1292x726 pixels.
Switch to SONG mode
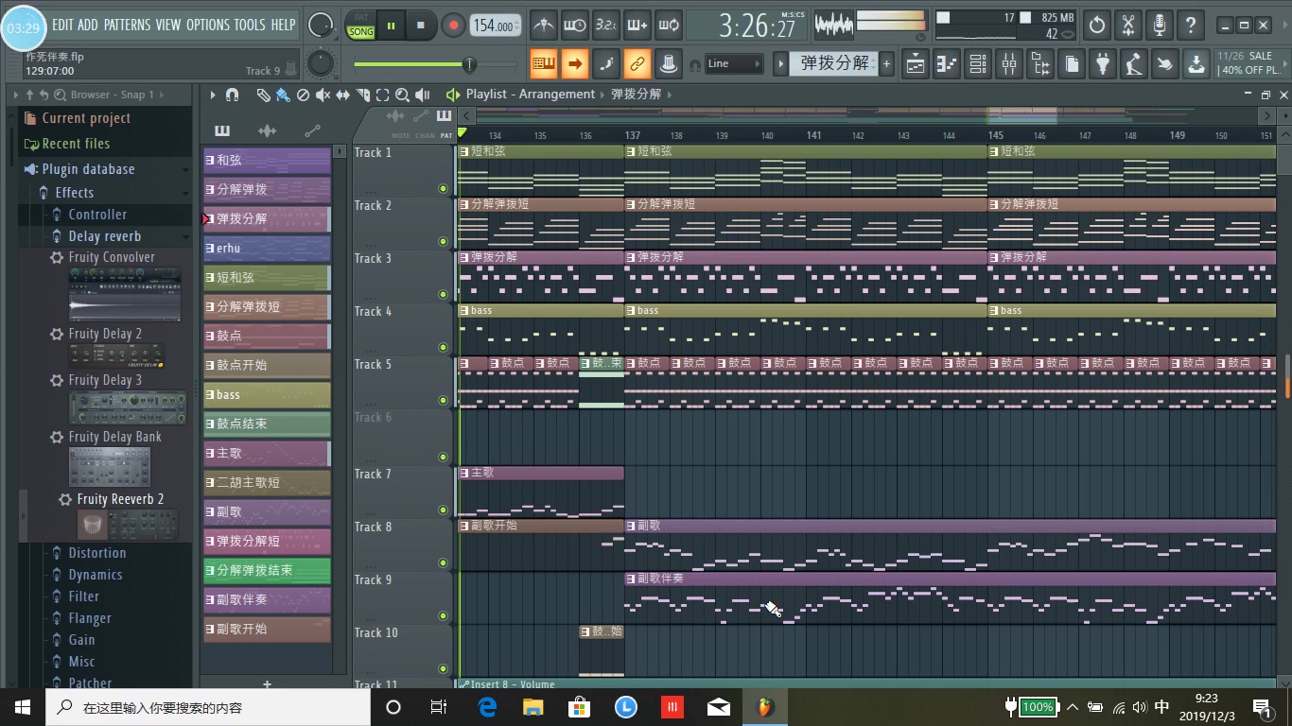361,32
